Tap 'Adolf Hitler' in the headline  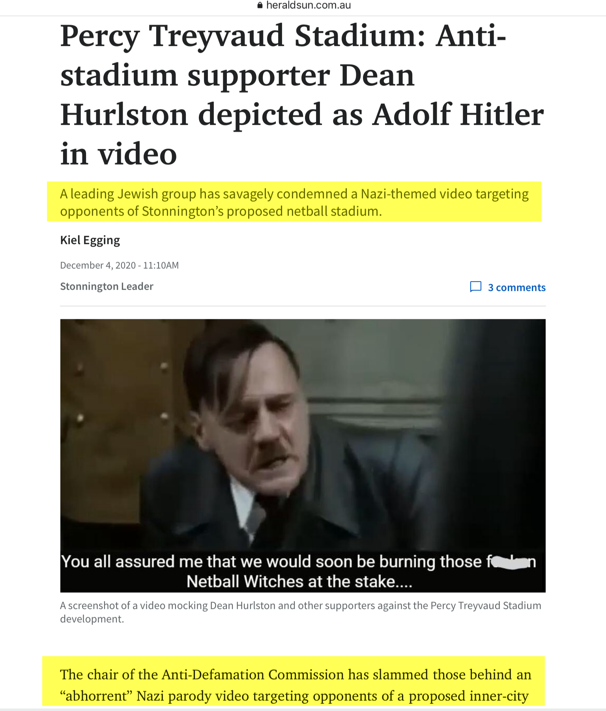[x=459, y=114]
